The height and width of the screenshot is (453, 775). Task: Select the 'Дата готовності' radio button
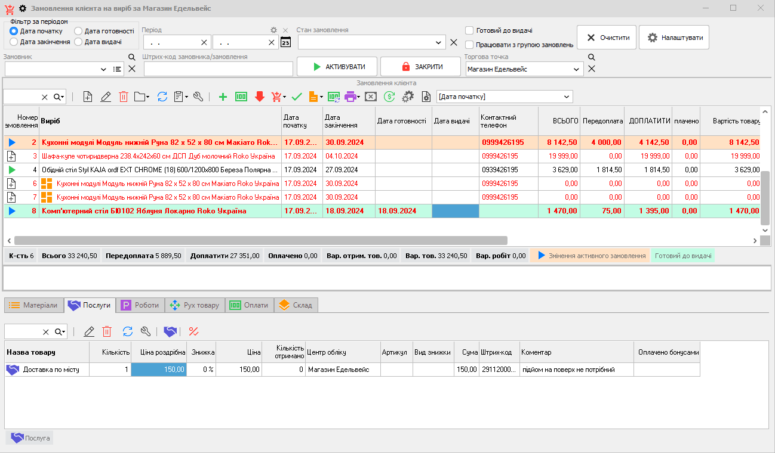(x=79, y=31)
